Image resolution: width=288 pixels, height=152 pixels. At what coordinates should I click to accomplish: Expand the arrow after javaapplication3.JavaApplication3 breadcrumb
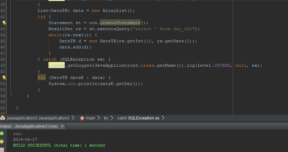coord(73,118)
